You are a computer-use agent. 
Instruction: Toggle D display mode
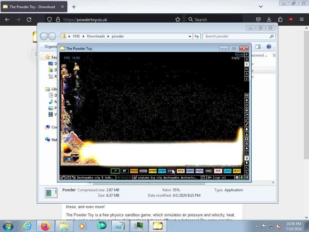click(x=247, y=64)
